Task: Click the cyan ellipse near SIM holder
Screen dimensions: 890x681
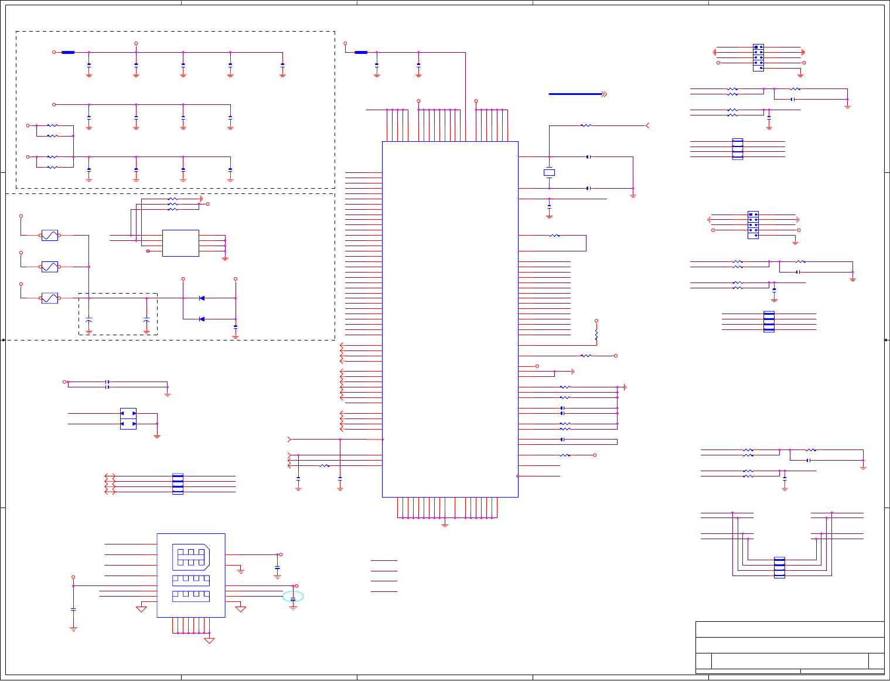Action: [293, 597]
